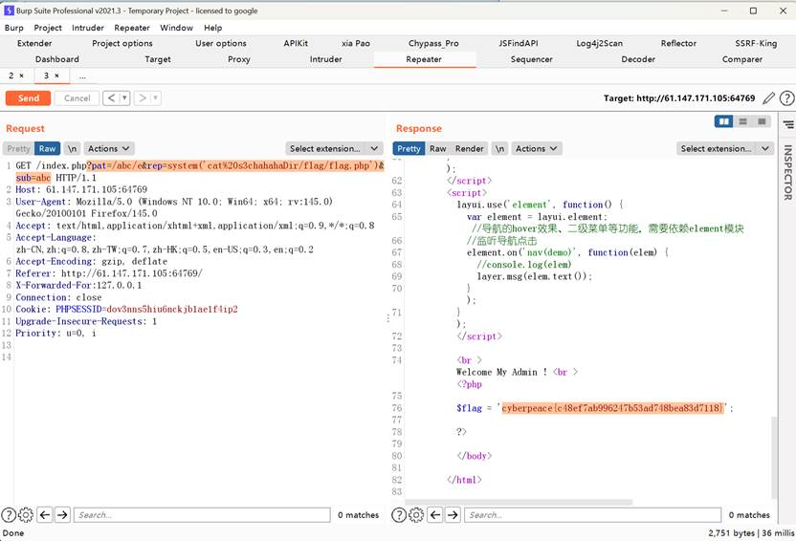796x541 pixels.
Task: Select Response Raw view
Action: tap(437, 148)
